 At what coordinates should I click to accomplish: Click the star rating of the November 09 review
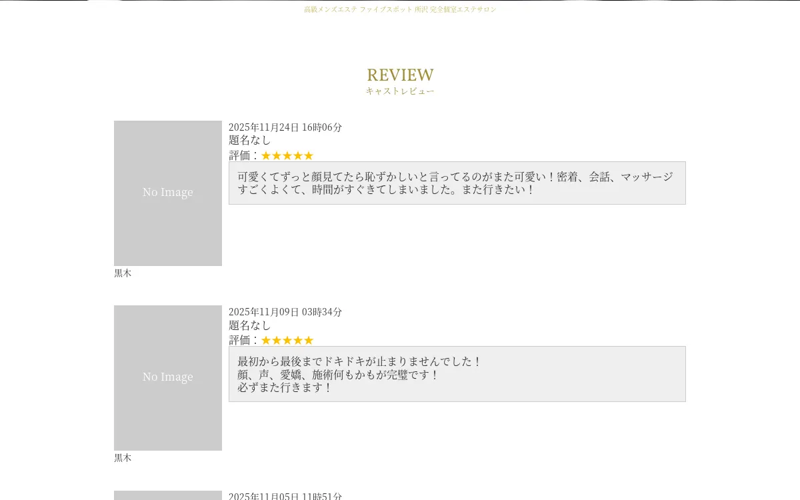[x=287, y=340]
